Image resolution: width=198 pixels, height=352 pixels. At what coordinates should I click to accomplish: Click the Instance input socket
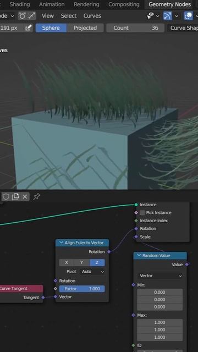pos(136,205)
